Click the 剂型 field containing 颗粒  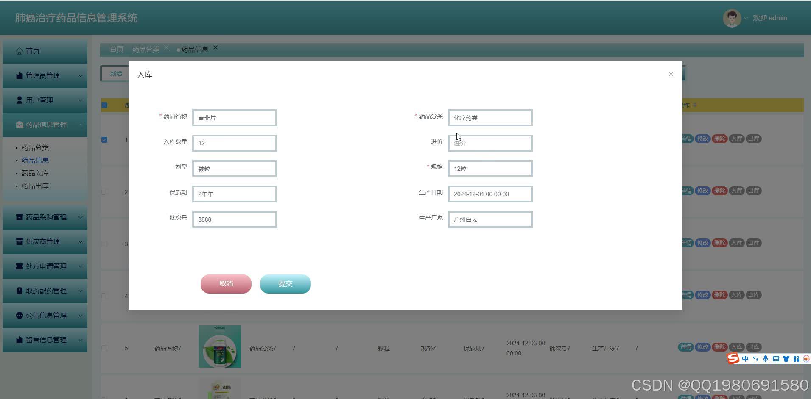[x=235, y=169]
